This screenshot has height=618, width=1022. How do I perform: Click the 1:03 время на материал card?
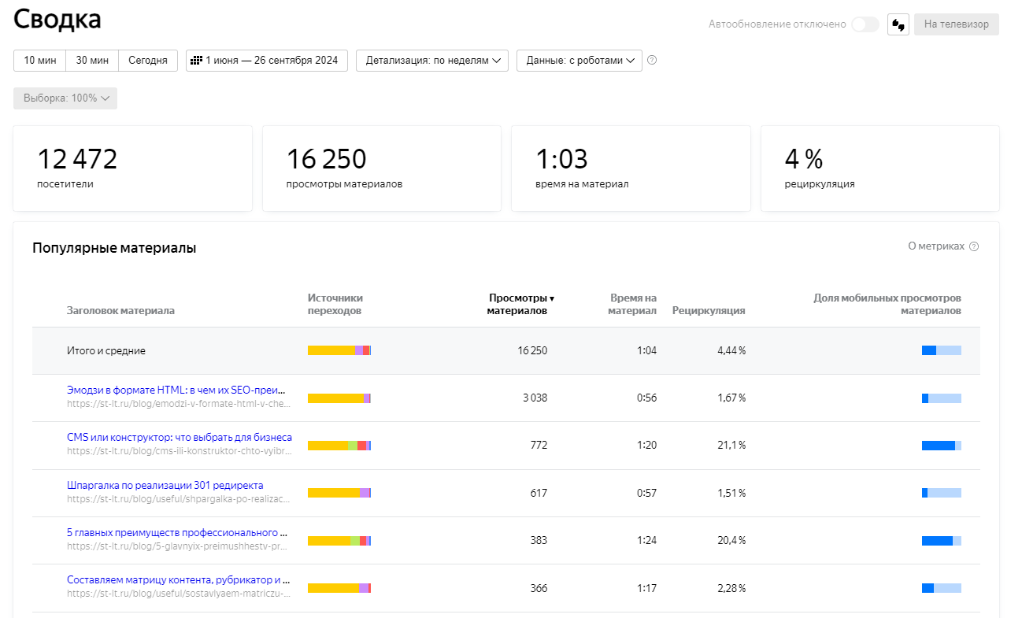point(631,168)
